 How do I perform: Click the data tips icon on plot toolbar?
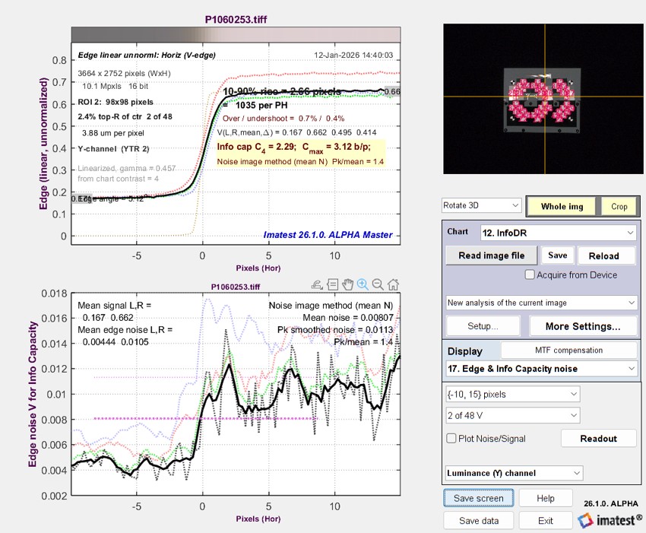[333, 284]
